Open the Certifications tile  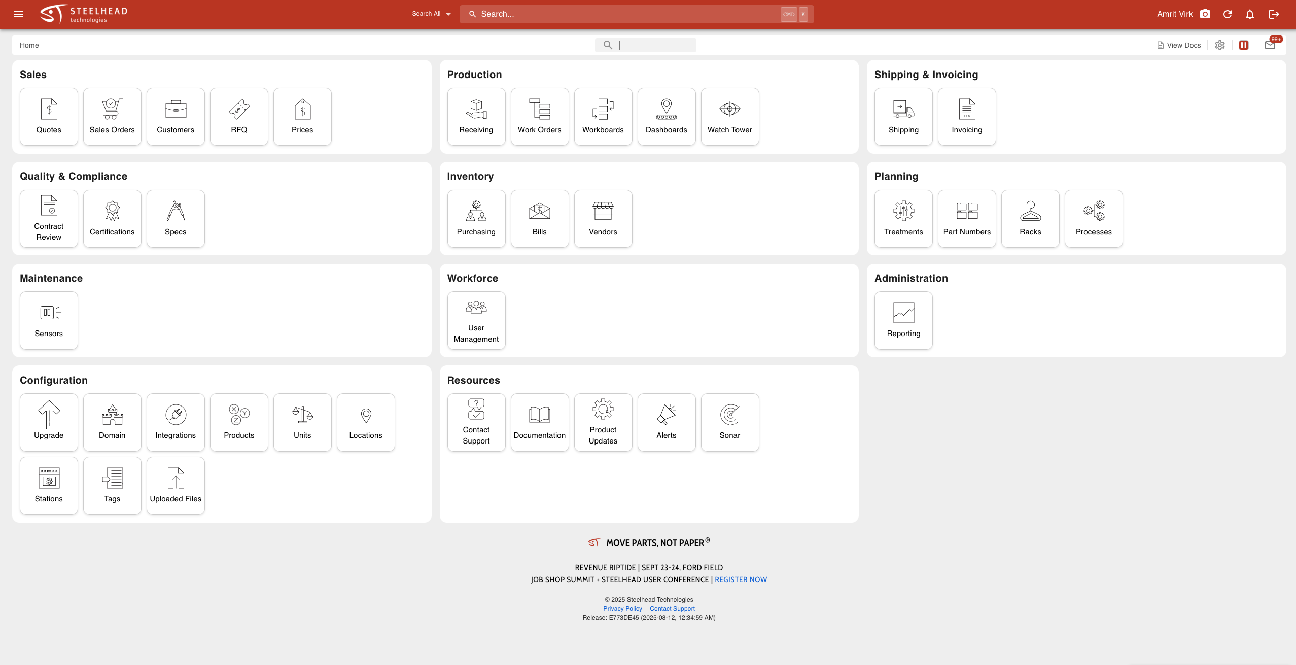(112, 218)
